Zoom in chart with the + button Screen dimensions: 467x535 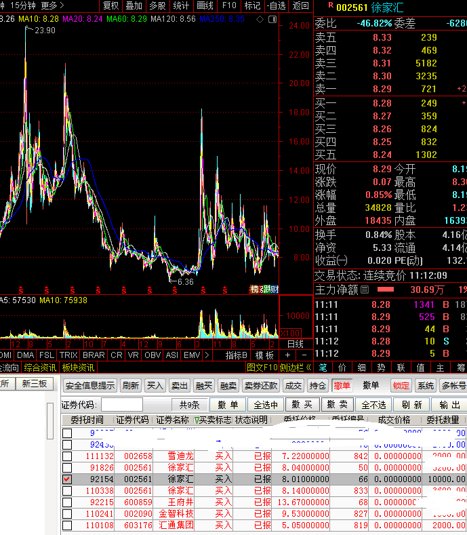coord(287,355)
